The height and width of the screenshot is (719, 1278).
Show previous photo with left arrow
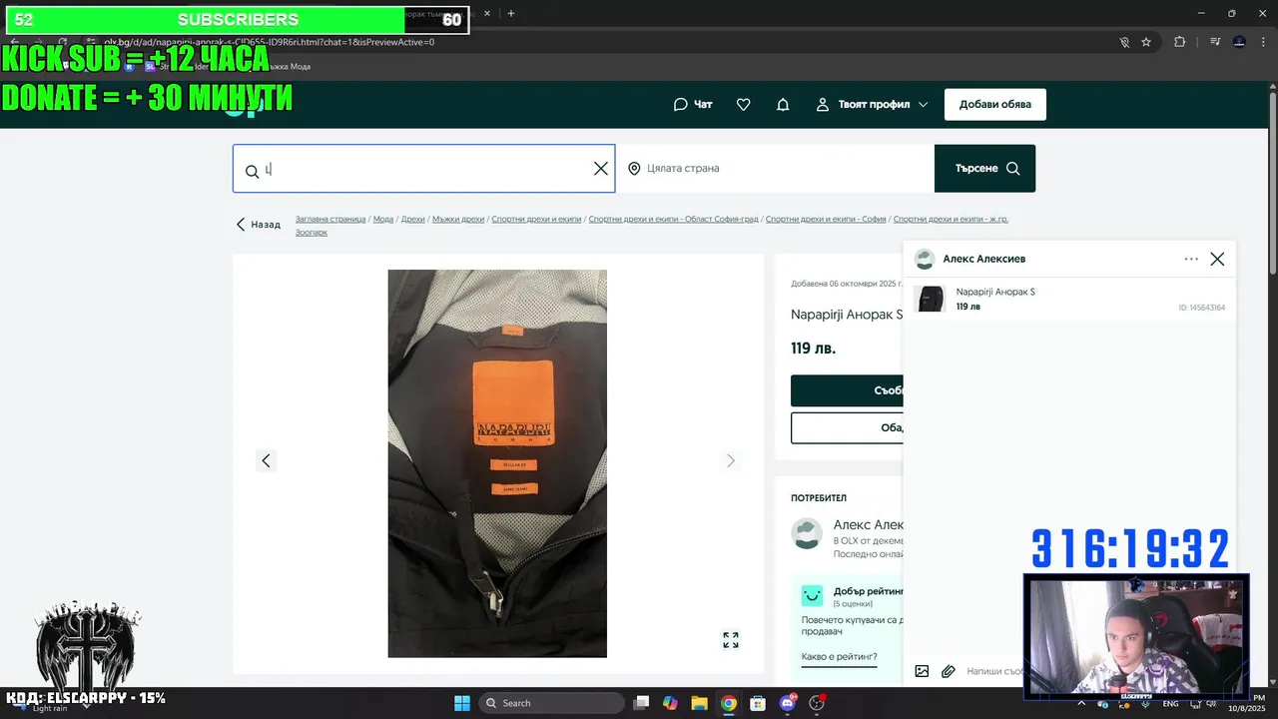(266, 460)
